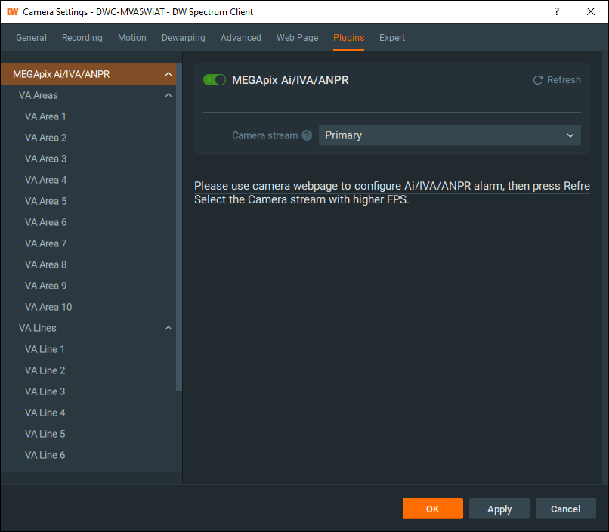Select VA Line 3 in the sidebar
The height and width of the screenshot is (532, 609).
tap(44, 391)
